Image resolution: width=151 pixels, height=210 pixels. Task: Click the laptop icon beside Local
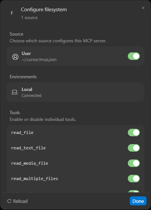point(15,92)
